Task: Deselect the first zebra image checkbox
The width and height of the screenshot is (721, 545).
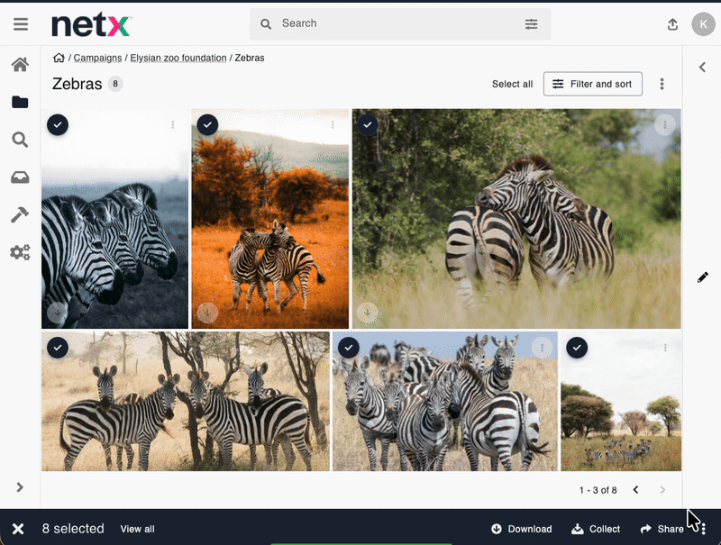Action: (58, 124)
